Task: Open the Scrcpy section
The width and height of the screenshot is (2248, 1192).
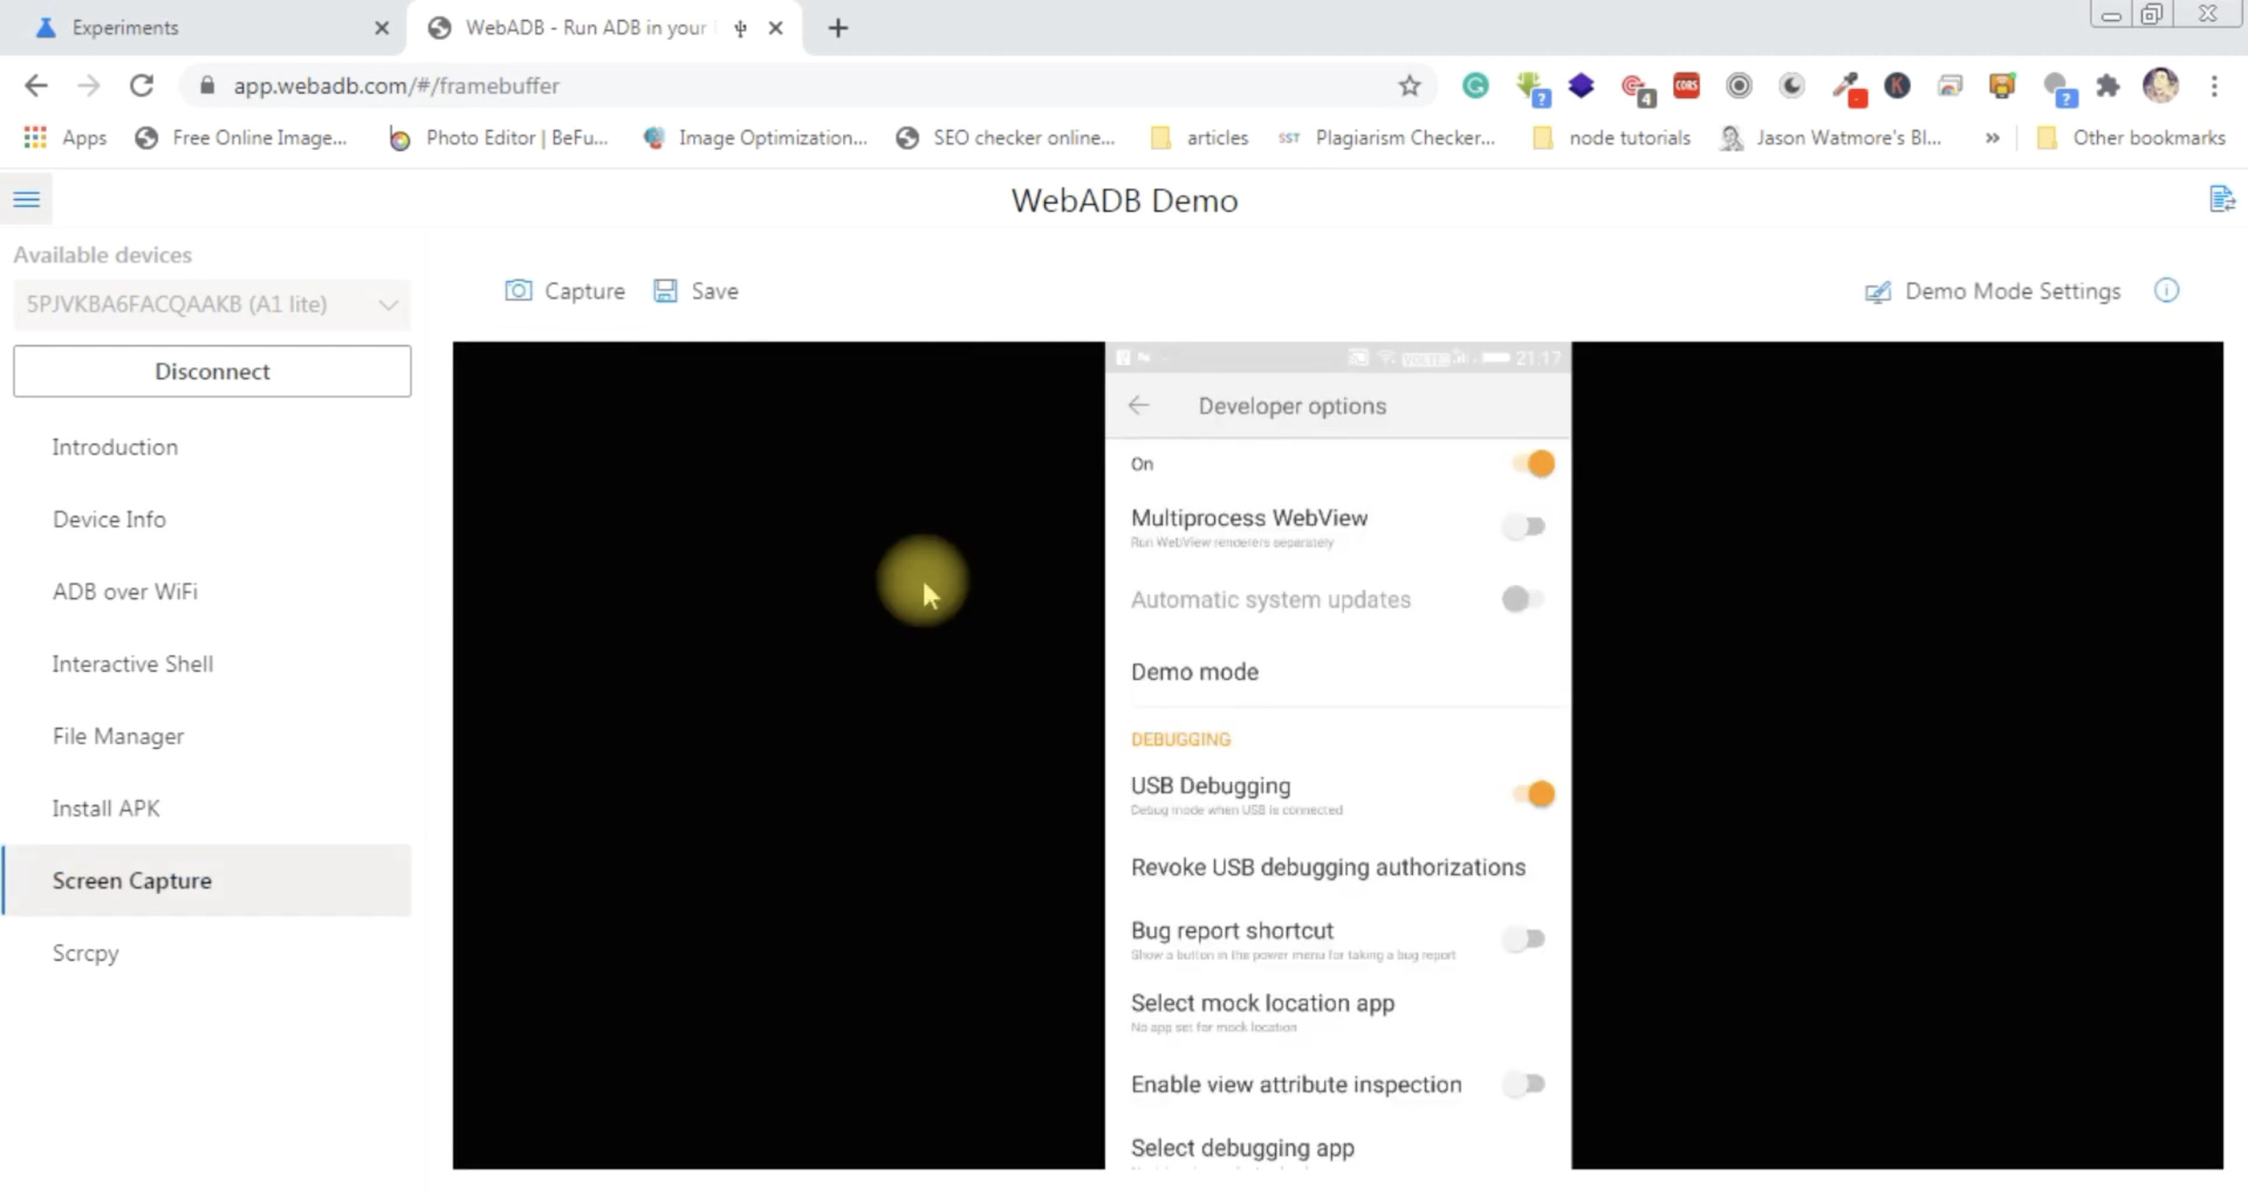Action: (x=86, y=954)
